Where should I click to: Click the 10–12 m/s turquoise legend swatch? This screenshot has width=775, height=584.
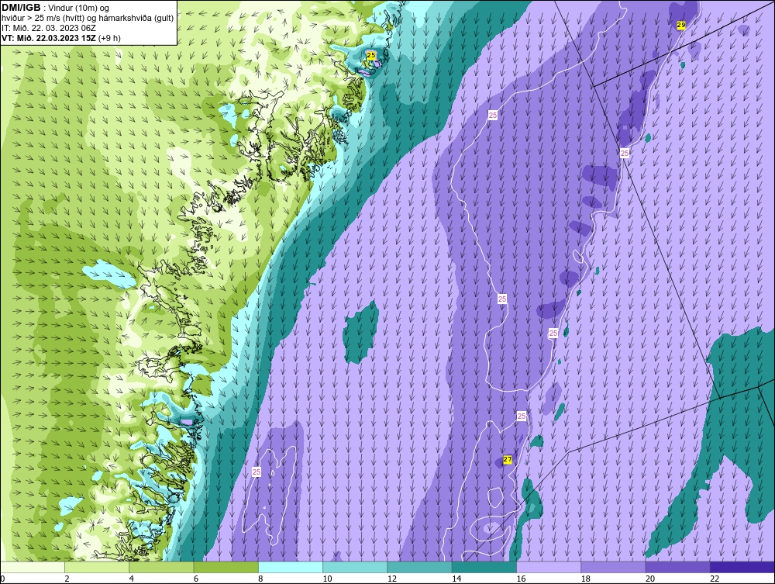pyautogui.click(x=355, y=567)
